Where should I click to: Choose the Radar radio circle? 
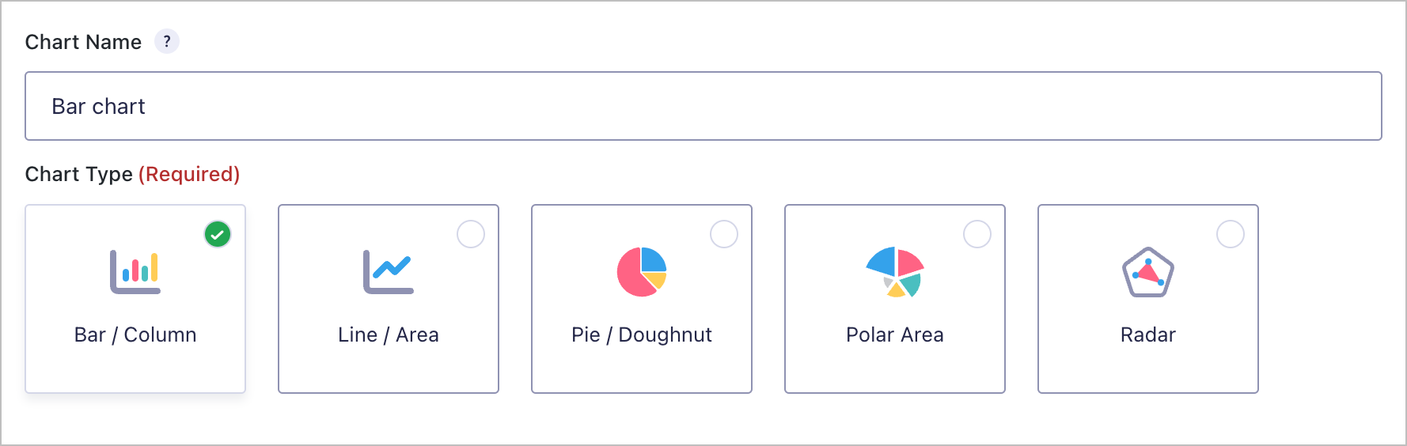pyautogui.click(x=1231, y=234)
